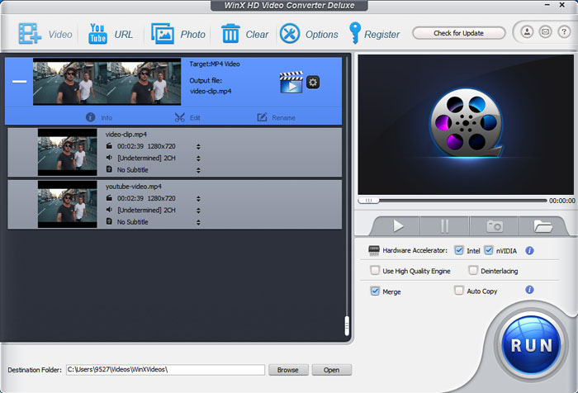The height and width of the screenshot is (393, 578).
Task: Change video track selector for video-clip.mp4
Action: point(198,147)
